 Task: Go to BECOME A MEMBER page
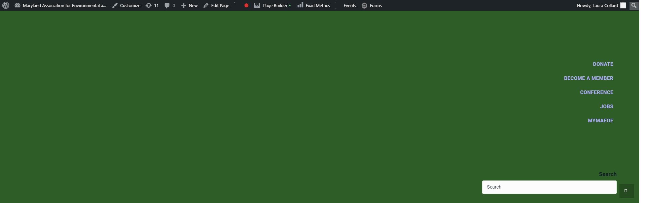coord(588,78)
